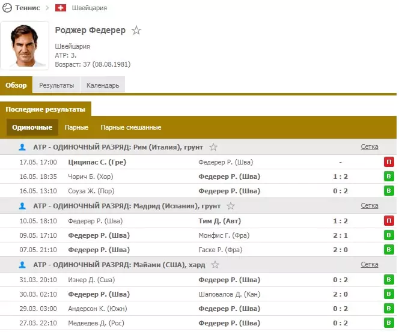Switch to the Результаты tab
Viewport: 399px width, 332px height.
56,85
